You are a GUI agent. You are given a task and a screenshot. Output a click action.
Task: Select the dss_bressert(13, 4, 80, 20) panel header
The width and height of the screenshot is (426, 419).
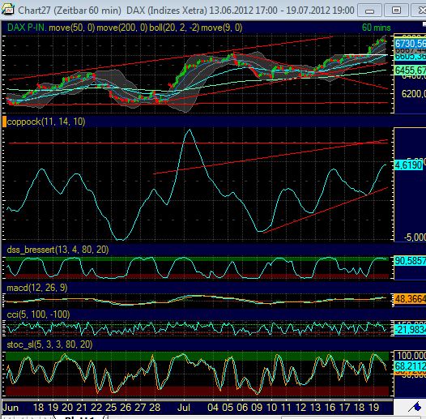click(58, 250)
